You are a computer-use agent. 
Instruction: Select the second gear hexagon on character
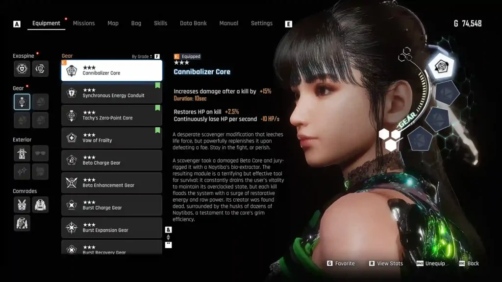pyautogui.click(x=447, y=93)
